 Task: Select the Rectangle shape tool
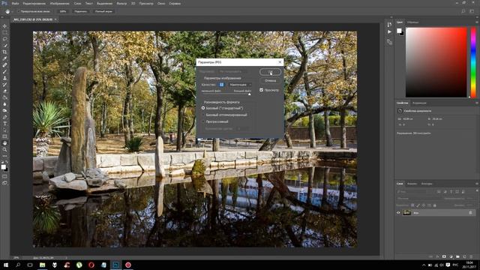tap(4, 136)
